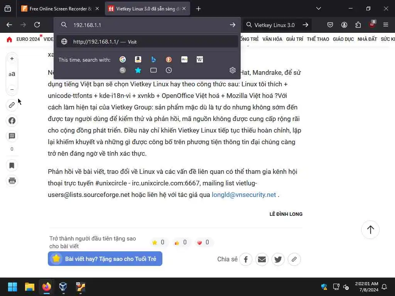Image resolution: width=395 pixels, height=296 pixels.
Task: Close the Vietkey Linux tab
Action: pyautogui.click(x=184, y=9)
